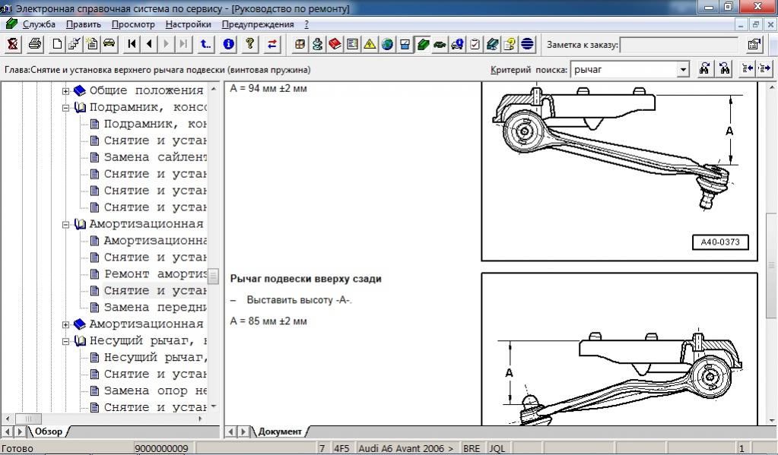Select the Замена передни tree item
The width and height of the screenshot is (778, 455).
[155, 308]
